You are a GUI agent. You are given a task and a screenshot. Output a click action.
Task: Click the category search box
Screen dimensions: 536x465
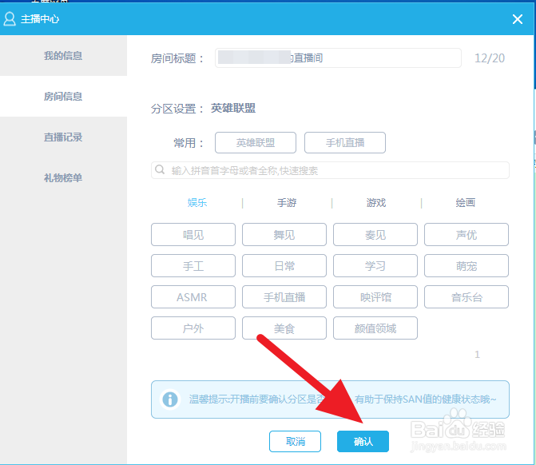point(330,170)
